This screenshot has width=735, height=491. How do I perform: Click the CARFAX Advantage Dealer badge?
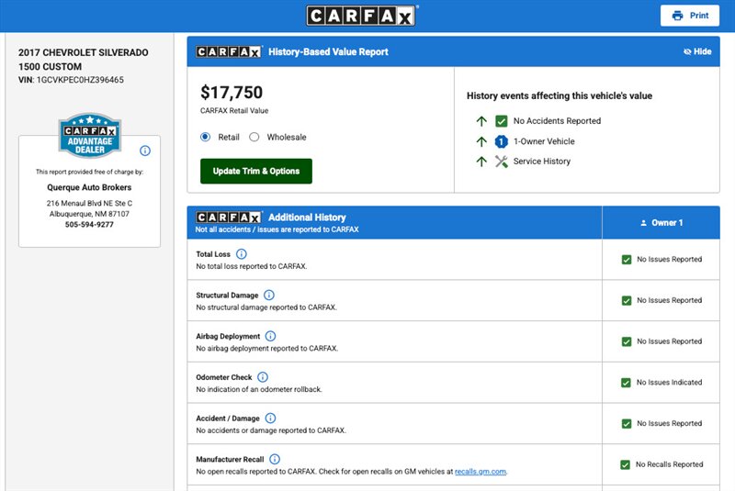[x=89, y=137]
